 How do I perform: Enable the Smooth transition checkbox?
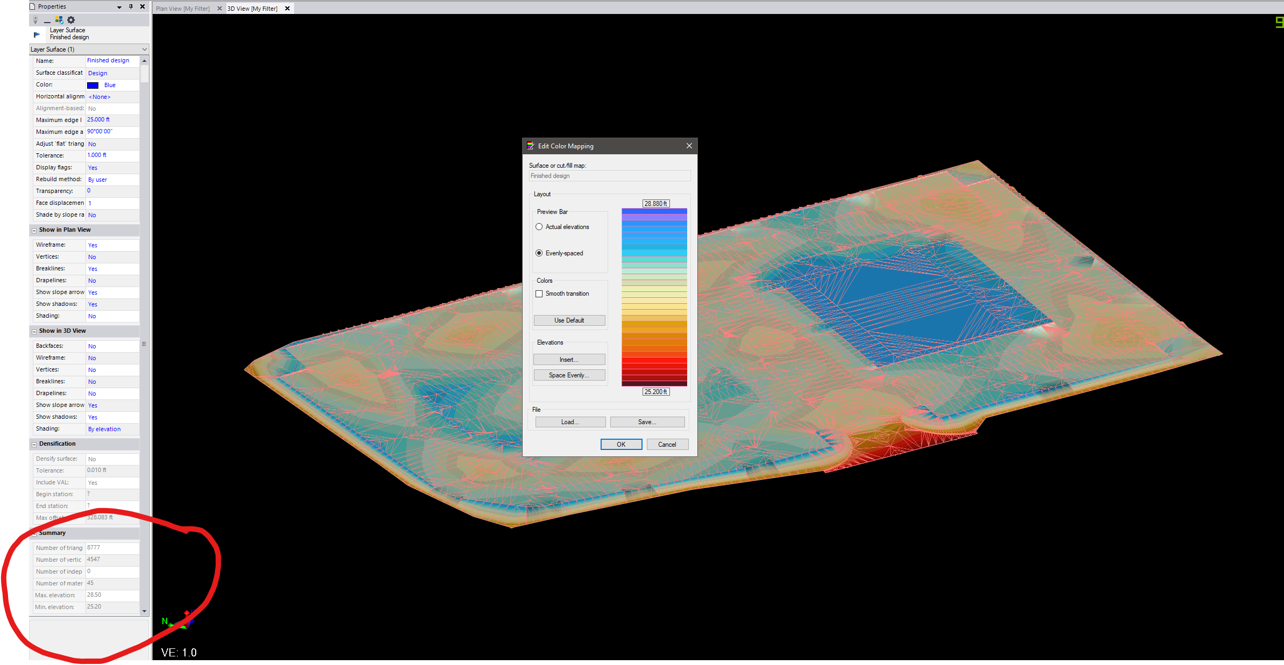pyautogui.click(x=539, y=294)
